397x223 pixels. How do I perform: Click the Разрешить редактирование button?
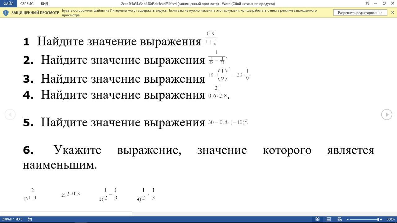tap(360, 13)
